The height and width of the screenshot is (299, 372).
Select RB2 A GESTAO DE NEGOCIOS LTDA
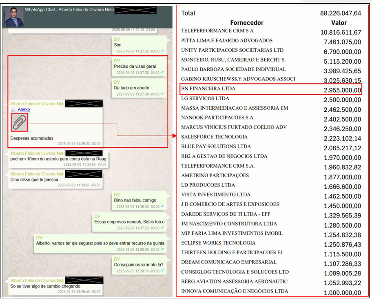click(x=271, y=157)
